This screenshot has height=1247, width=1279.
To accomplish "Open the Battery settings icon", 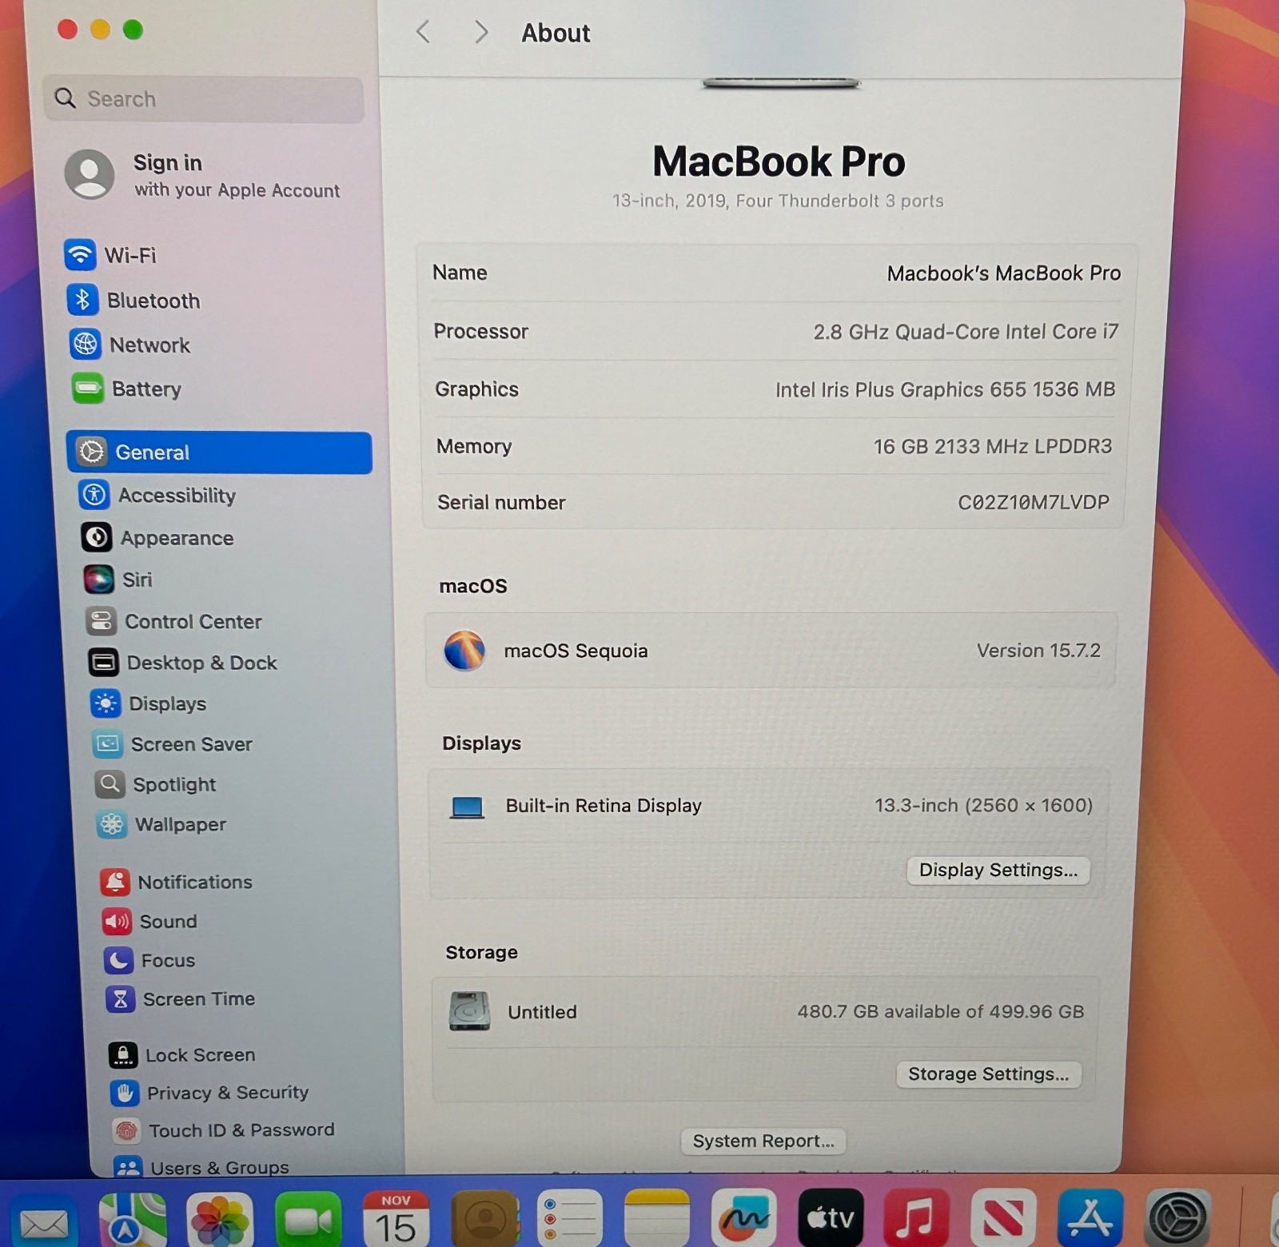I will (x=88, y=388).
